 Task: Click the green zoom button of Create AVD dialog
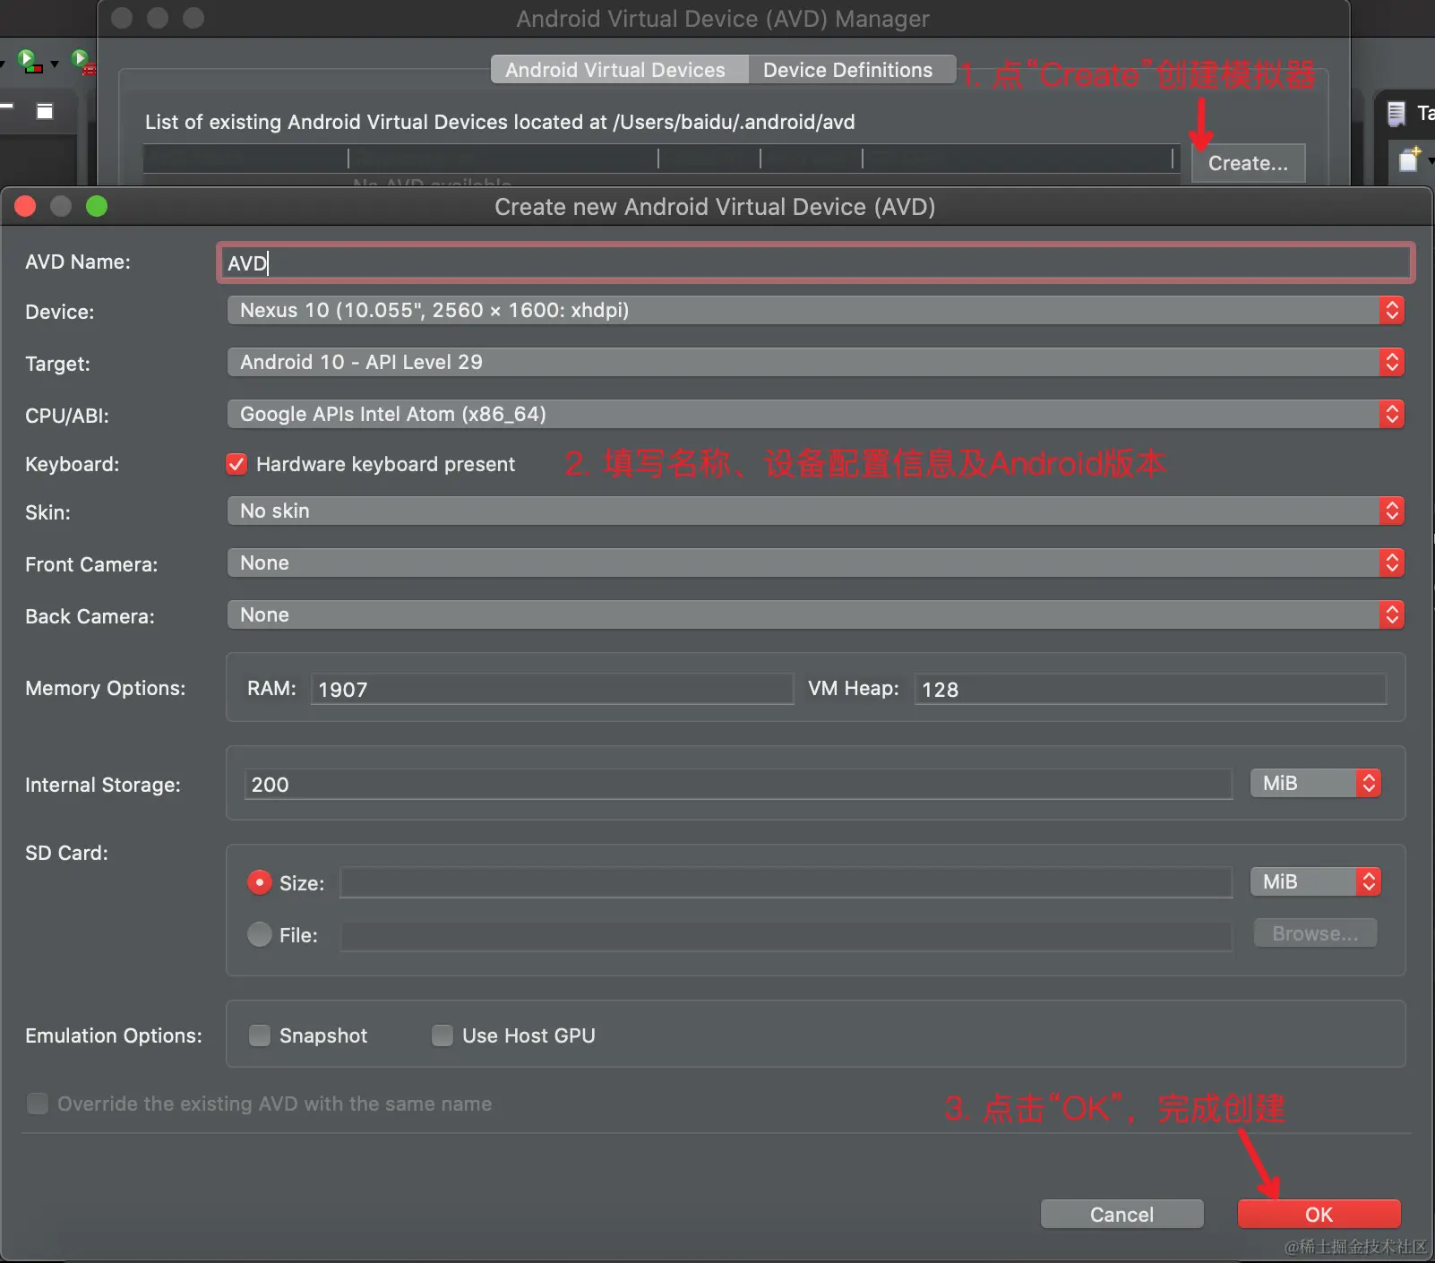point(97,207)
